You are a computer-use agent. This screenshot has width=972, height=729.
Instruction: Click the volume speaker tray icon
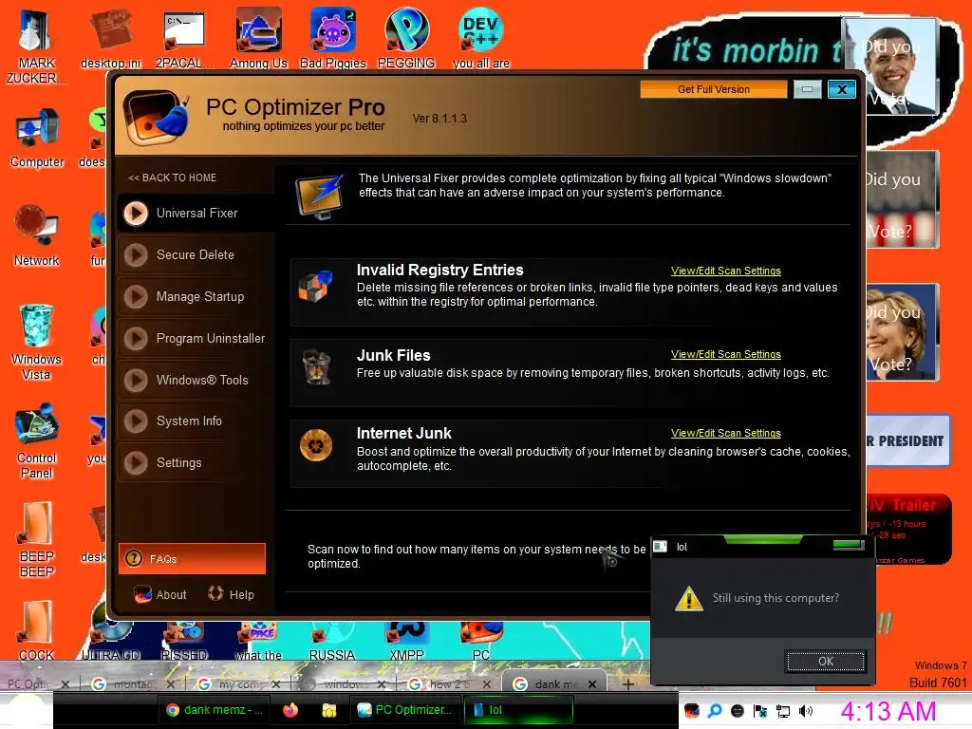tap(805, 711)
